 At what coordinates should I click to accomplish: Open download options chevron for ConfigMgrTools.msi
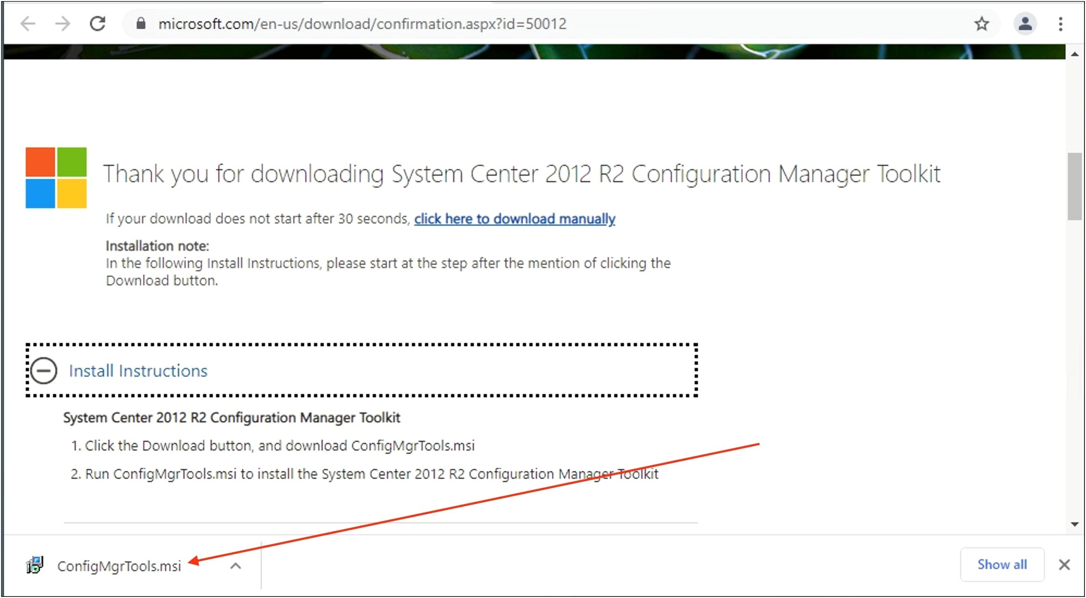click(x=236, y=566)
